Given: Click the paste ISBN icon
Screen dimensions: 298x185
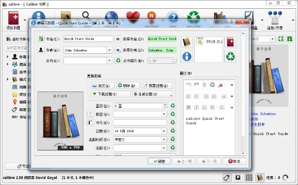Looking at the screenshot, I should pos(91,123).
